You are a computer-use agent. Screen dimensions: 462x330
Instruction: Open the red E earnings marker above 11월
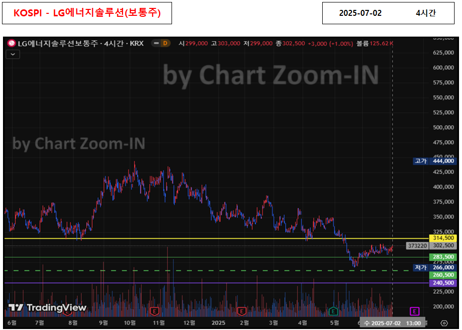(154, 311)
